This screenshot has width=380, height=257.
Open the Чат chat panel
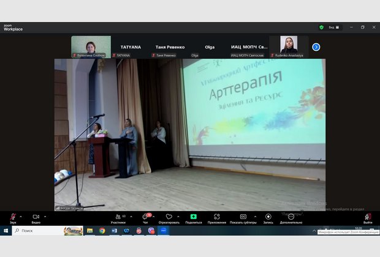pyautogui.click(x=145, y=217)
